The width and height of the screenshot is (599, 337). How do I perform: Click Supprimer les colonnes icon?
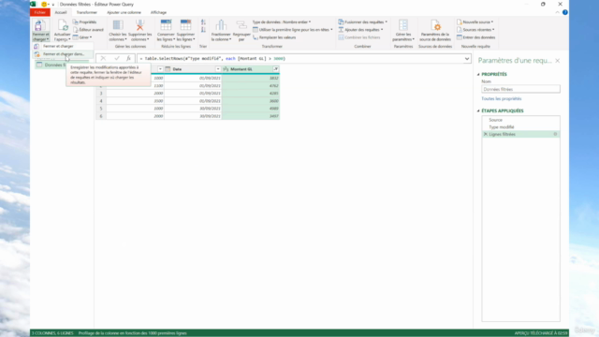(139, 25)
